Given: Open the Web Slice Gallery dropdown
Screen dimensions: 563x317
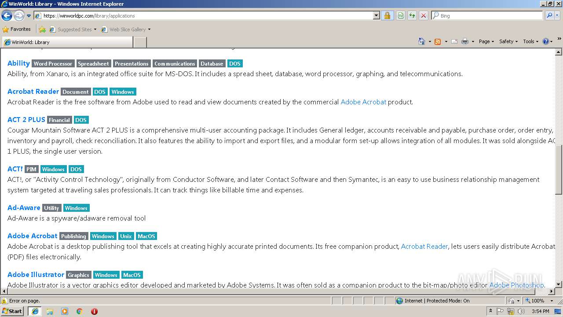Looking at the screenshot, I should click(x=126, y=29).
